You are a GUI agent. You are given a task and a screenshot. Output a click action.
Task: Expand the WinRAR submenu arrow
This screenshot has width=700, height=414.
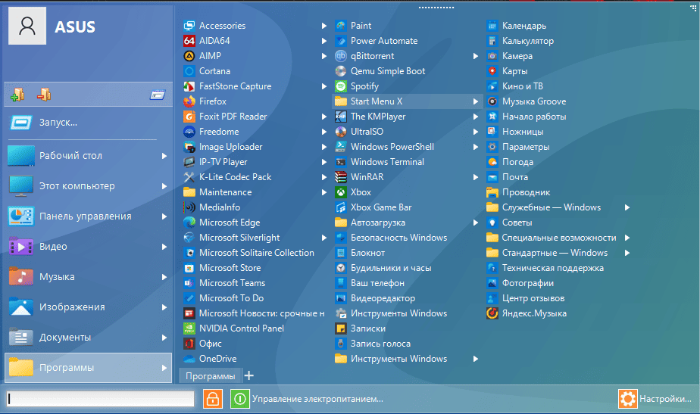[x=476, y=177]
